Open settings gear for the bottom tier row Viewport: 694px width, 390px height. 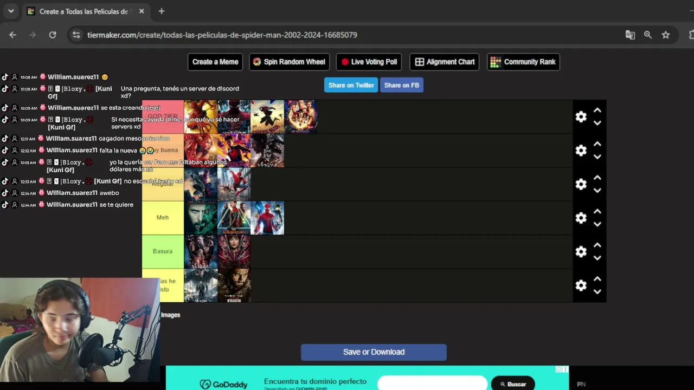(x=581, y=285)
